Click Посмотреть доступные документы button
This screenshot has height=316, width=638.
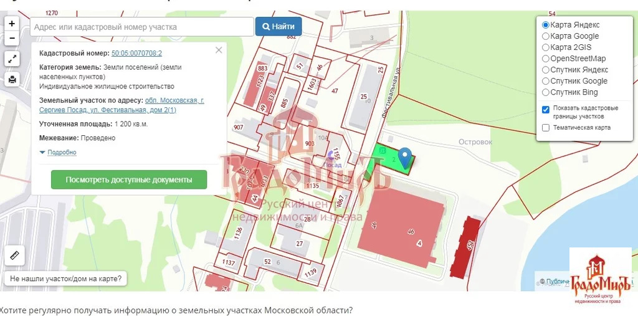(129, 180)
